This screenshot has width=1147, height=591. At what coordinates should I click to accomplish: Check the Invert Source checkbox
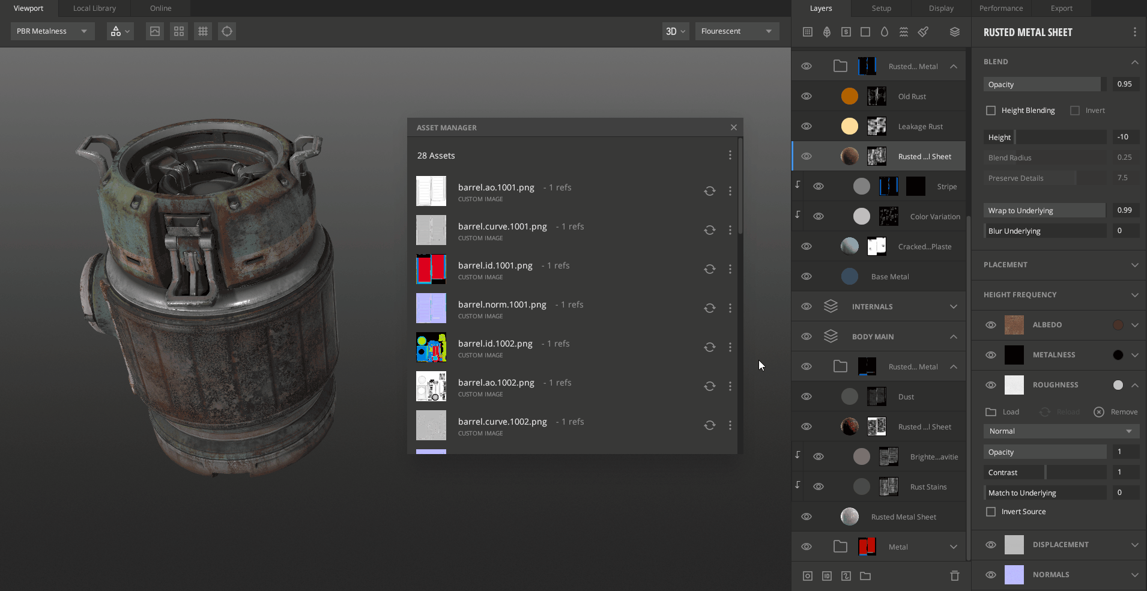(991, 512)
